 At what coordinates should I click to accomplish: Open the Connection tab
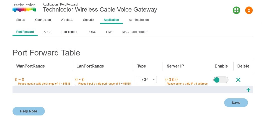tap(43, 20)
